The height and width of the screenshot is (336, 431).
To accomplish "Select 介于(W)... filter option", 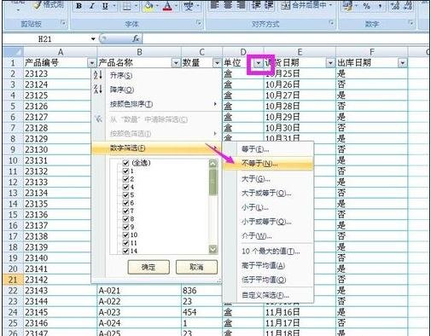I will pyautogui.click(x=268, y=236).
